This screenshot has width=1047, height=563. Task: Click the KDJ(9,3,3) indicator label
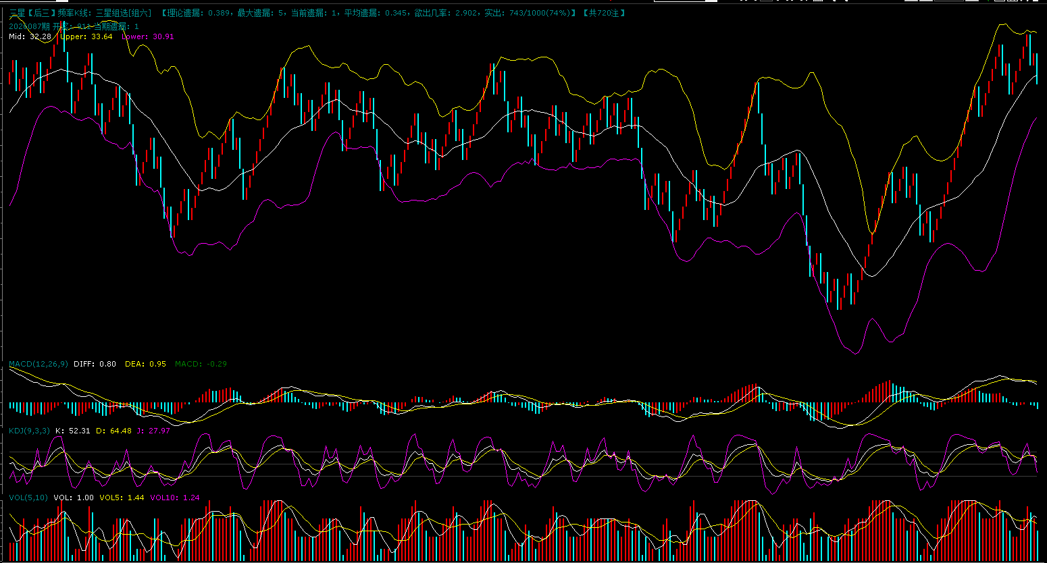tap(29, 431)
